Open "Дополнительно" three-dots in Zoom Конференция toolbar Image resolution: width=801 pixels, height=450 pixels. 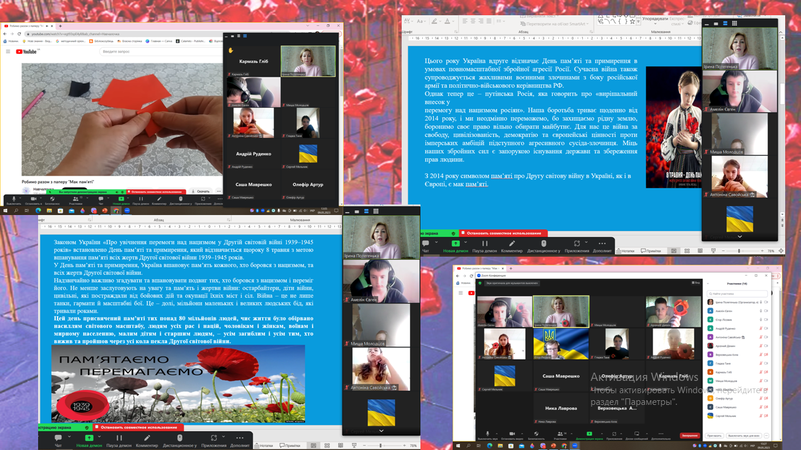661,435
